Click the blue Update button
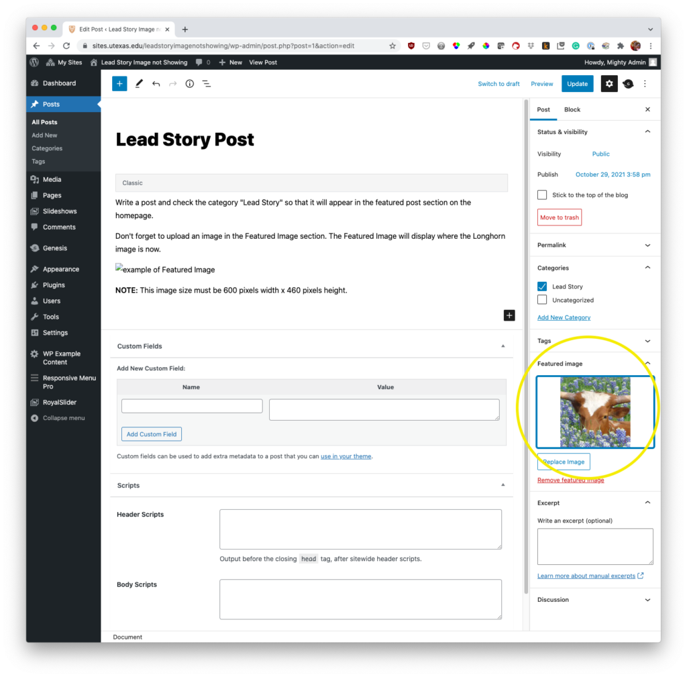Image resolution: width=687 pixels, height=677 pixels. (x=577, y=84)
